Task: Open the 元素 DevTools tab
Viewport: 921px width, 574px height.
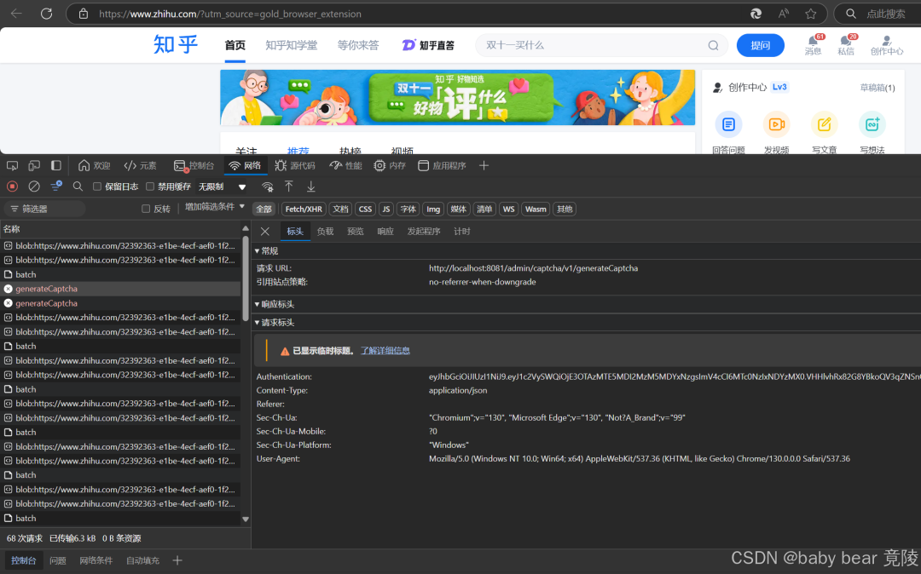Action: coord(141,166)
